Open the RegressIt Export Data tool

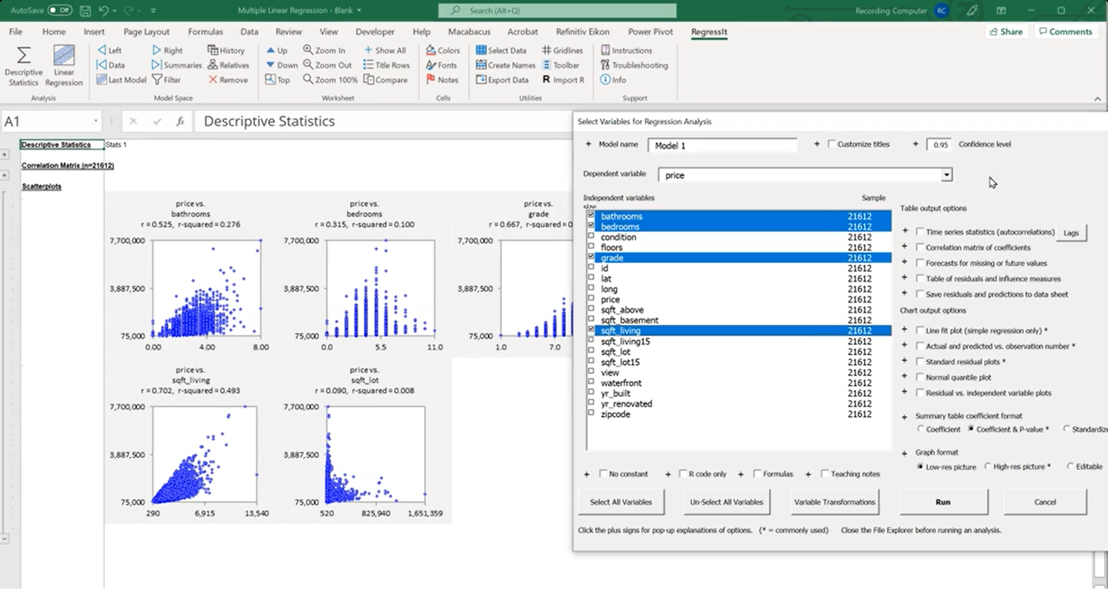pyautogui.click(x=503, y=80)
